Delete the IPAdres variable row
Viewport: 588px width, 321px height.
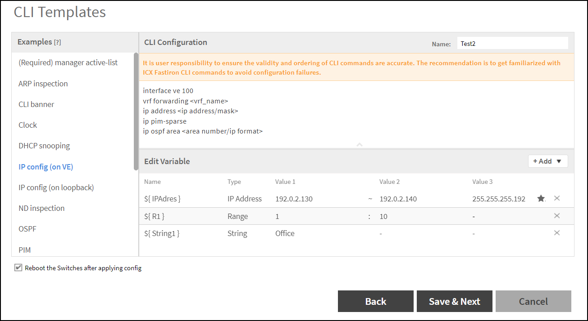(x=557, y=198)
